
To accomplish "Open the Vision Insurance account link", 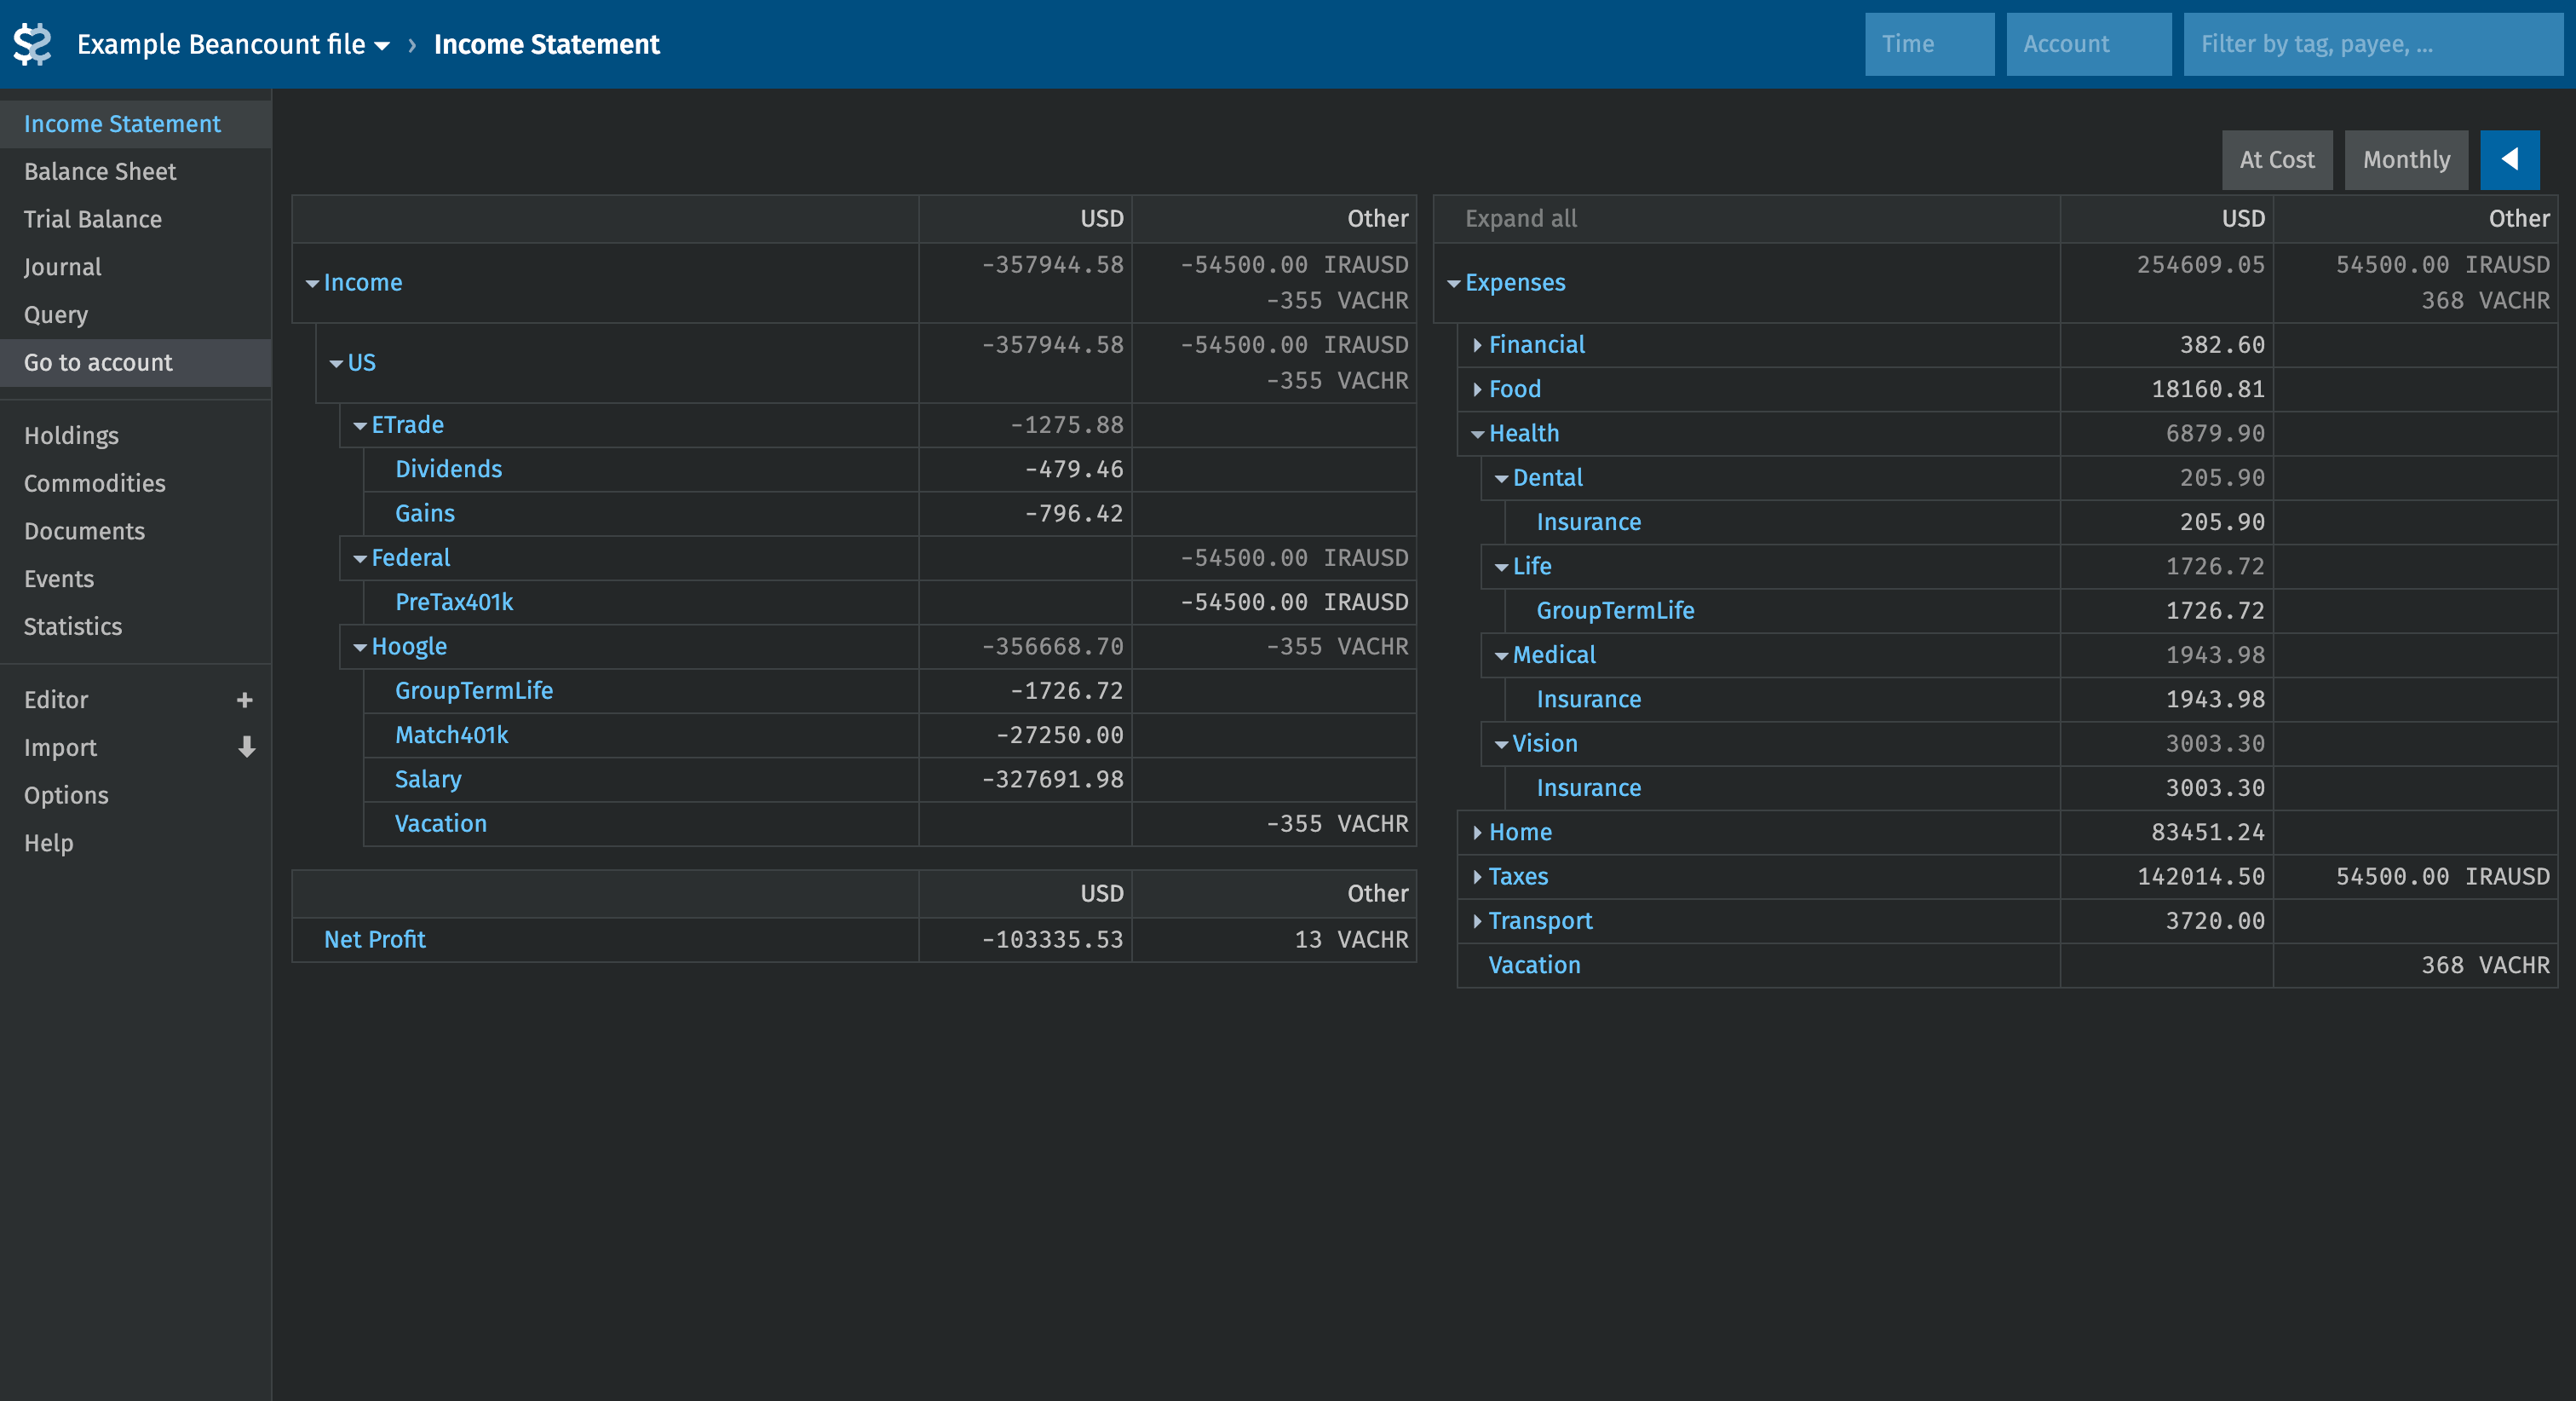I will [x=1588, y=788].
